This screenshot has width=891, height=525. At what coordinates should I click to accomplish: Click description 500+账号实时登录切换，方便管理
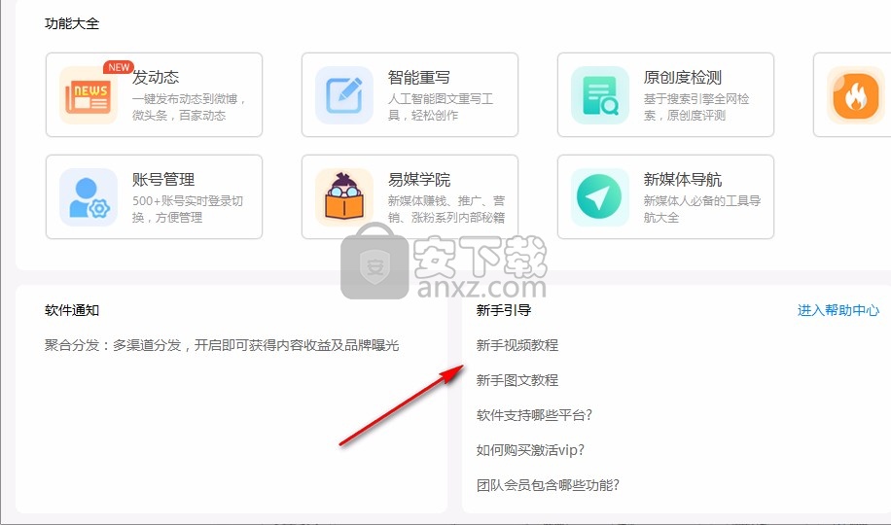coord(188,209)
